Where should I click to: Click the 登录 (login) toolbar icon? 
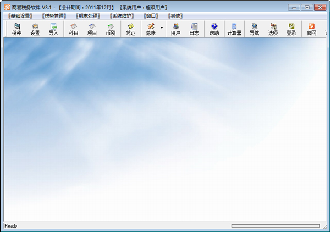click(291, 29)
